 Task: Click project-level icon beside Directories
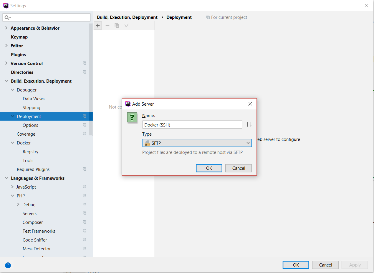[85, 72]
